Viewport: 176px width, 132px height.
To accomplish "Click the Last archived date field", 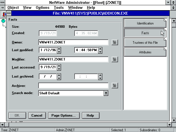I will coord(48,76).
